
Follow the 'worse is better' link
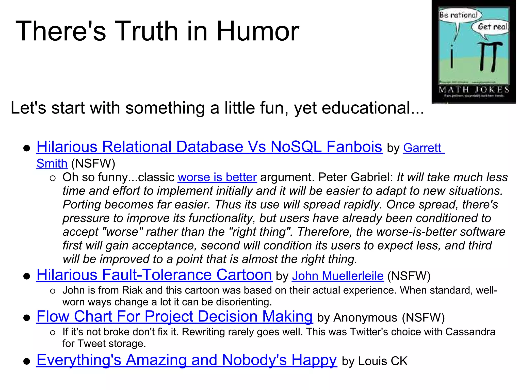pos(217,177)
